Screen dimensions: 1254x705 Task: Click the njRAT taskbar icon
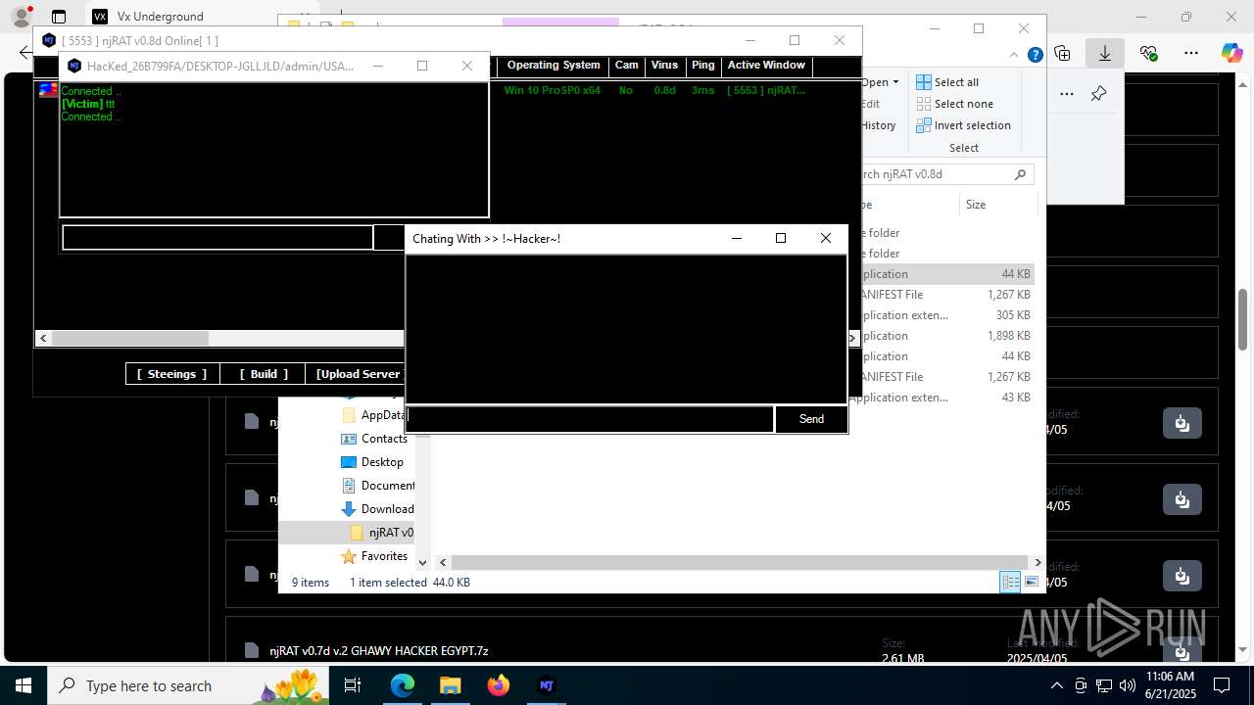coord(547,685)
